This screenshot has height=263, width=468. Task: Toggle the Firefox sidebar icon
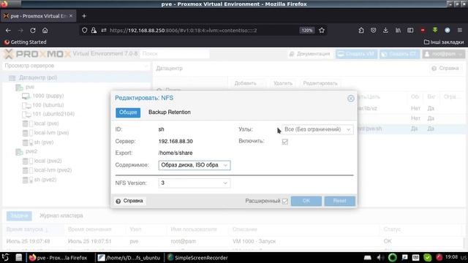(410, 30)
